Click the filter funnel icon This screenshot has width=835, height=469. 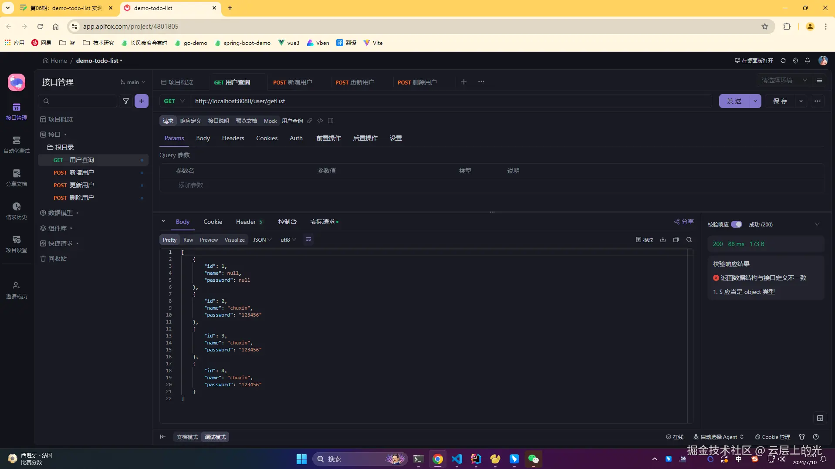pyautogui.click(x=126, y=101)
